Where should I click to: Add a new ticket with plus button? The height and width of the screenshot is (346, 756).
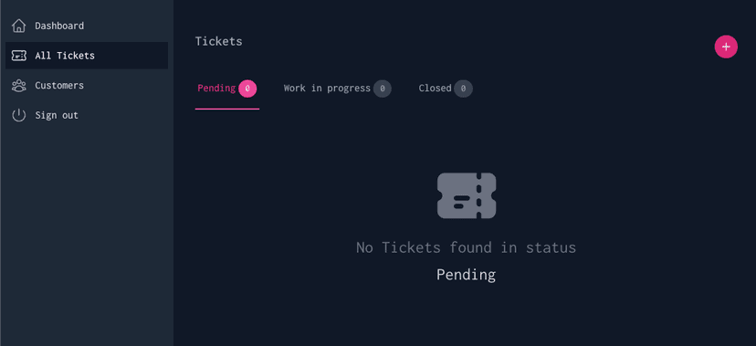click(726, 47)
